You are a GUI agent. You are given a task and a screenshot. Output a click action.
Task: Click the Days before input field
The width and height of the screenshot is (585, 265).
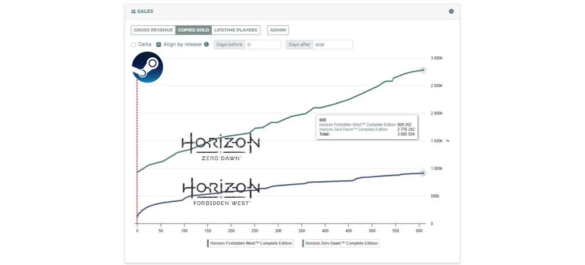coord(262,44)
